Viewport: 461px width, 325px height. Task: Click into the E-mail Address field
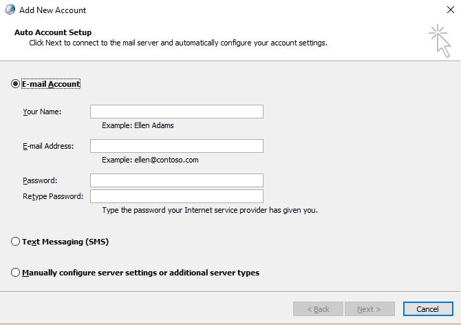click(x=176, y=146)
